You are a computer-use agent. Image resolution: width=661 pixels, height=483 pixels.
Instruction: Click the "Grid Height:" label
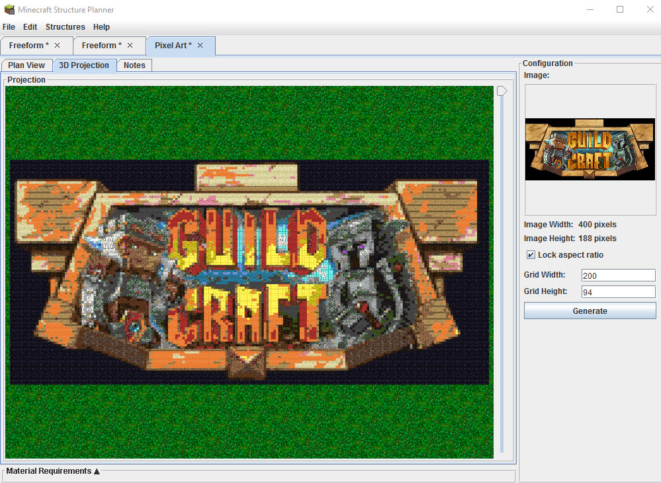click(x=545, y=291)
